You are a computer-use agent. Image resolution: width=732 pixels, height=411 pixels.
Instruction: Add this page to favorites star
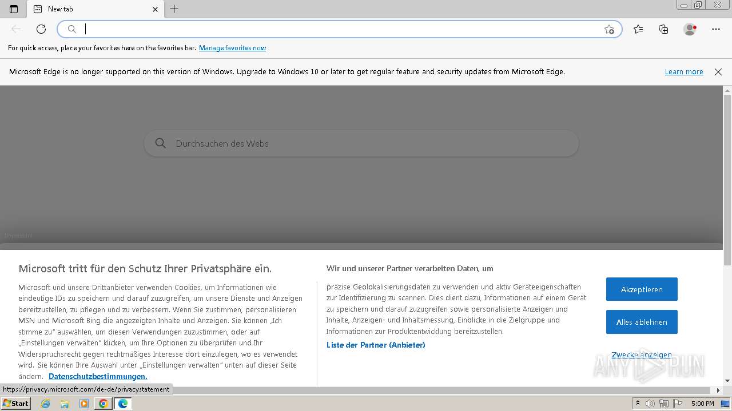609,29
